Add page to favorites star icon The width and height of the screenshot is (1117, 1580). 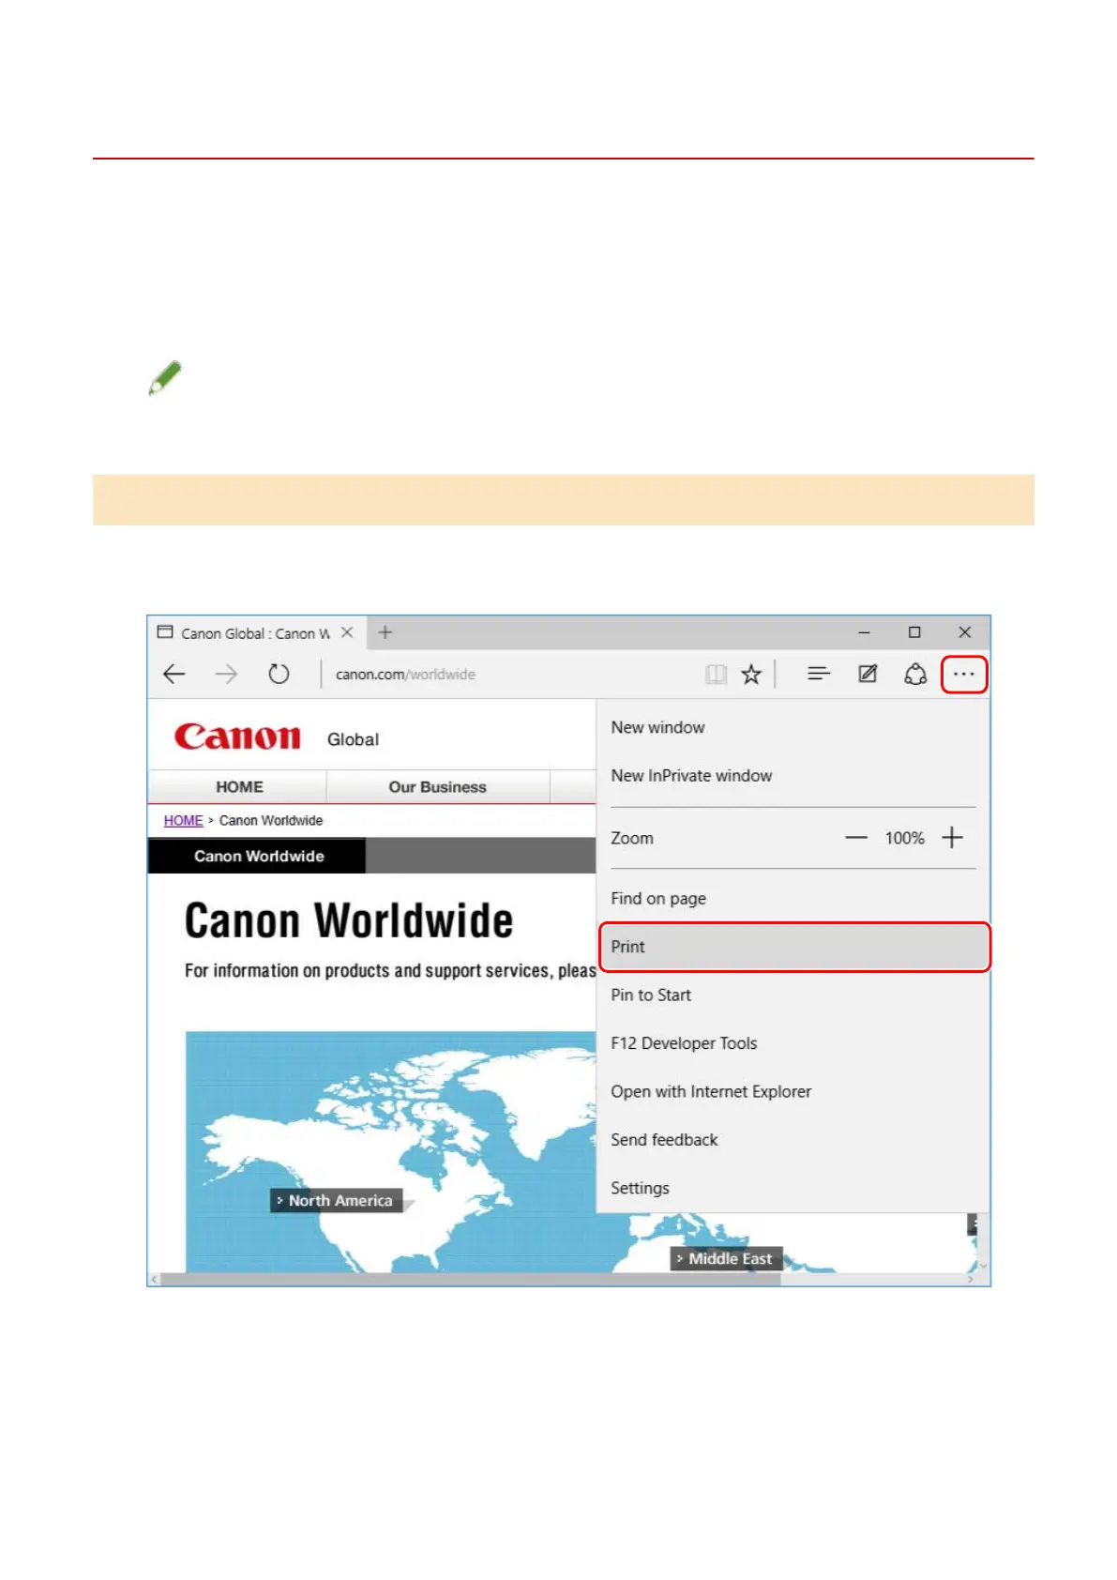[751, 674]
